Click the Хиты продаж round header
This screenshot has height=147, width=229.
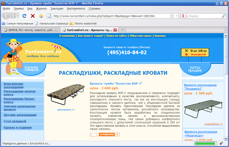[195, 69]
